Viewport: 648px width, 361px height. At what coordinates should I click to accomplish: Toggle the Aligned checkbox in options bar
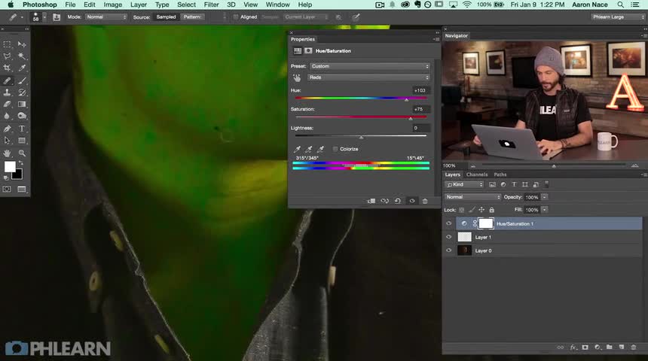coord(236,17)
